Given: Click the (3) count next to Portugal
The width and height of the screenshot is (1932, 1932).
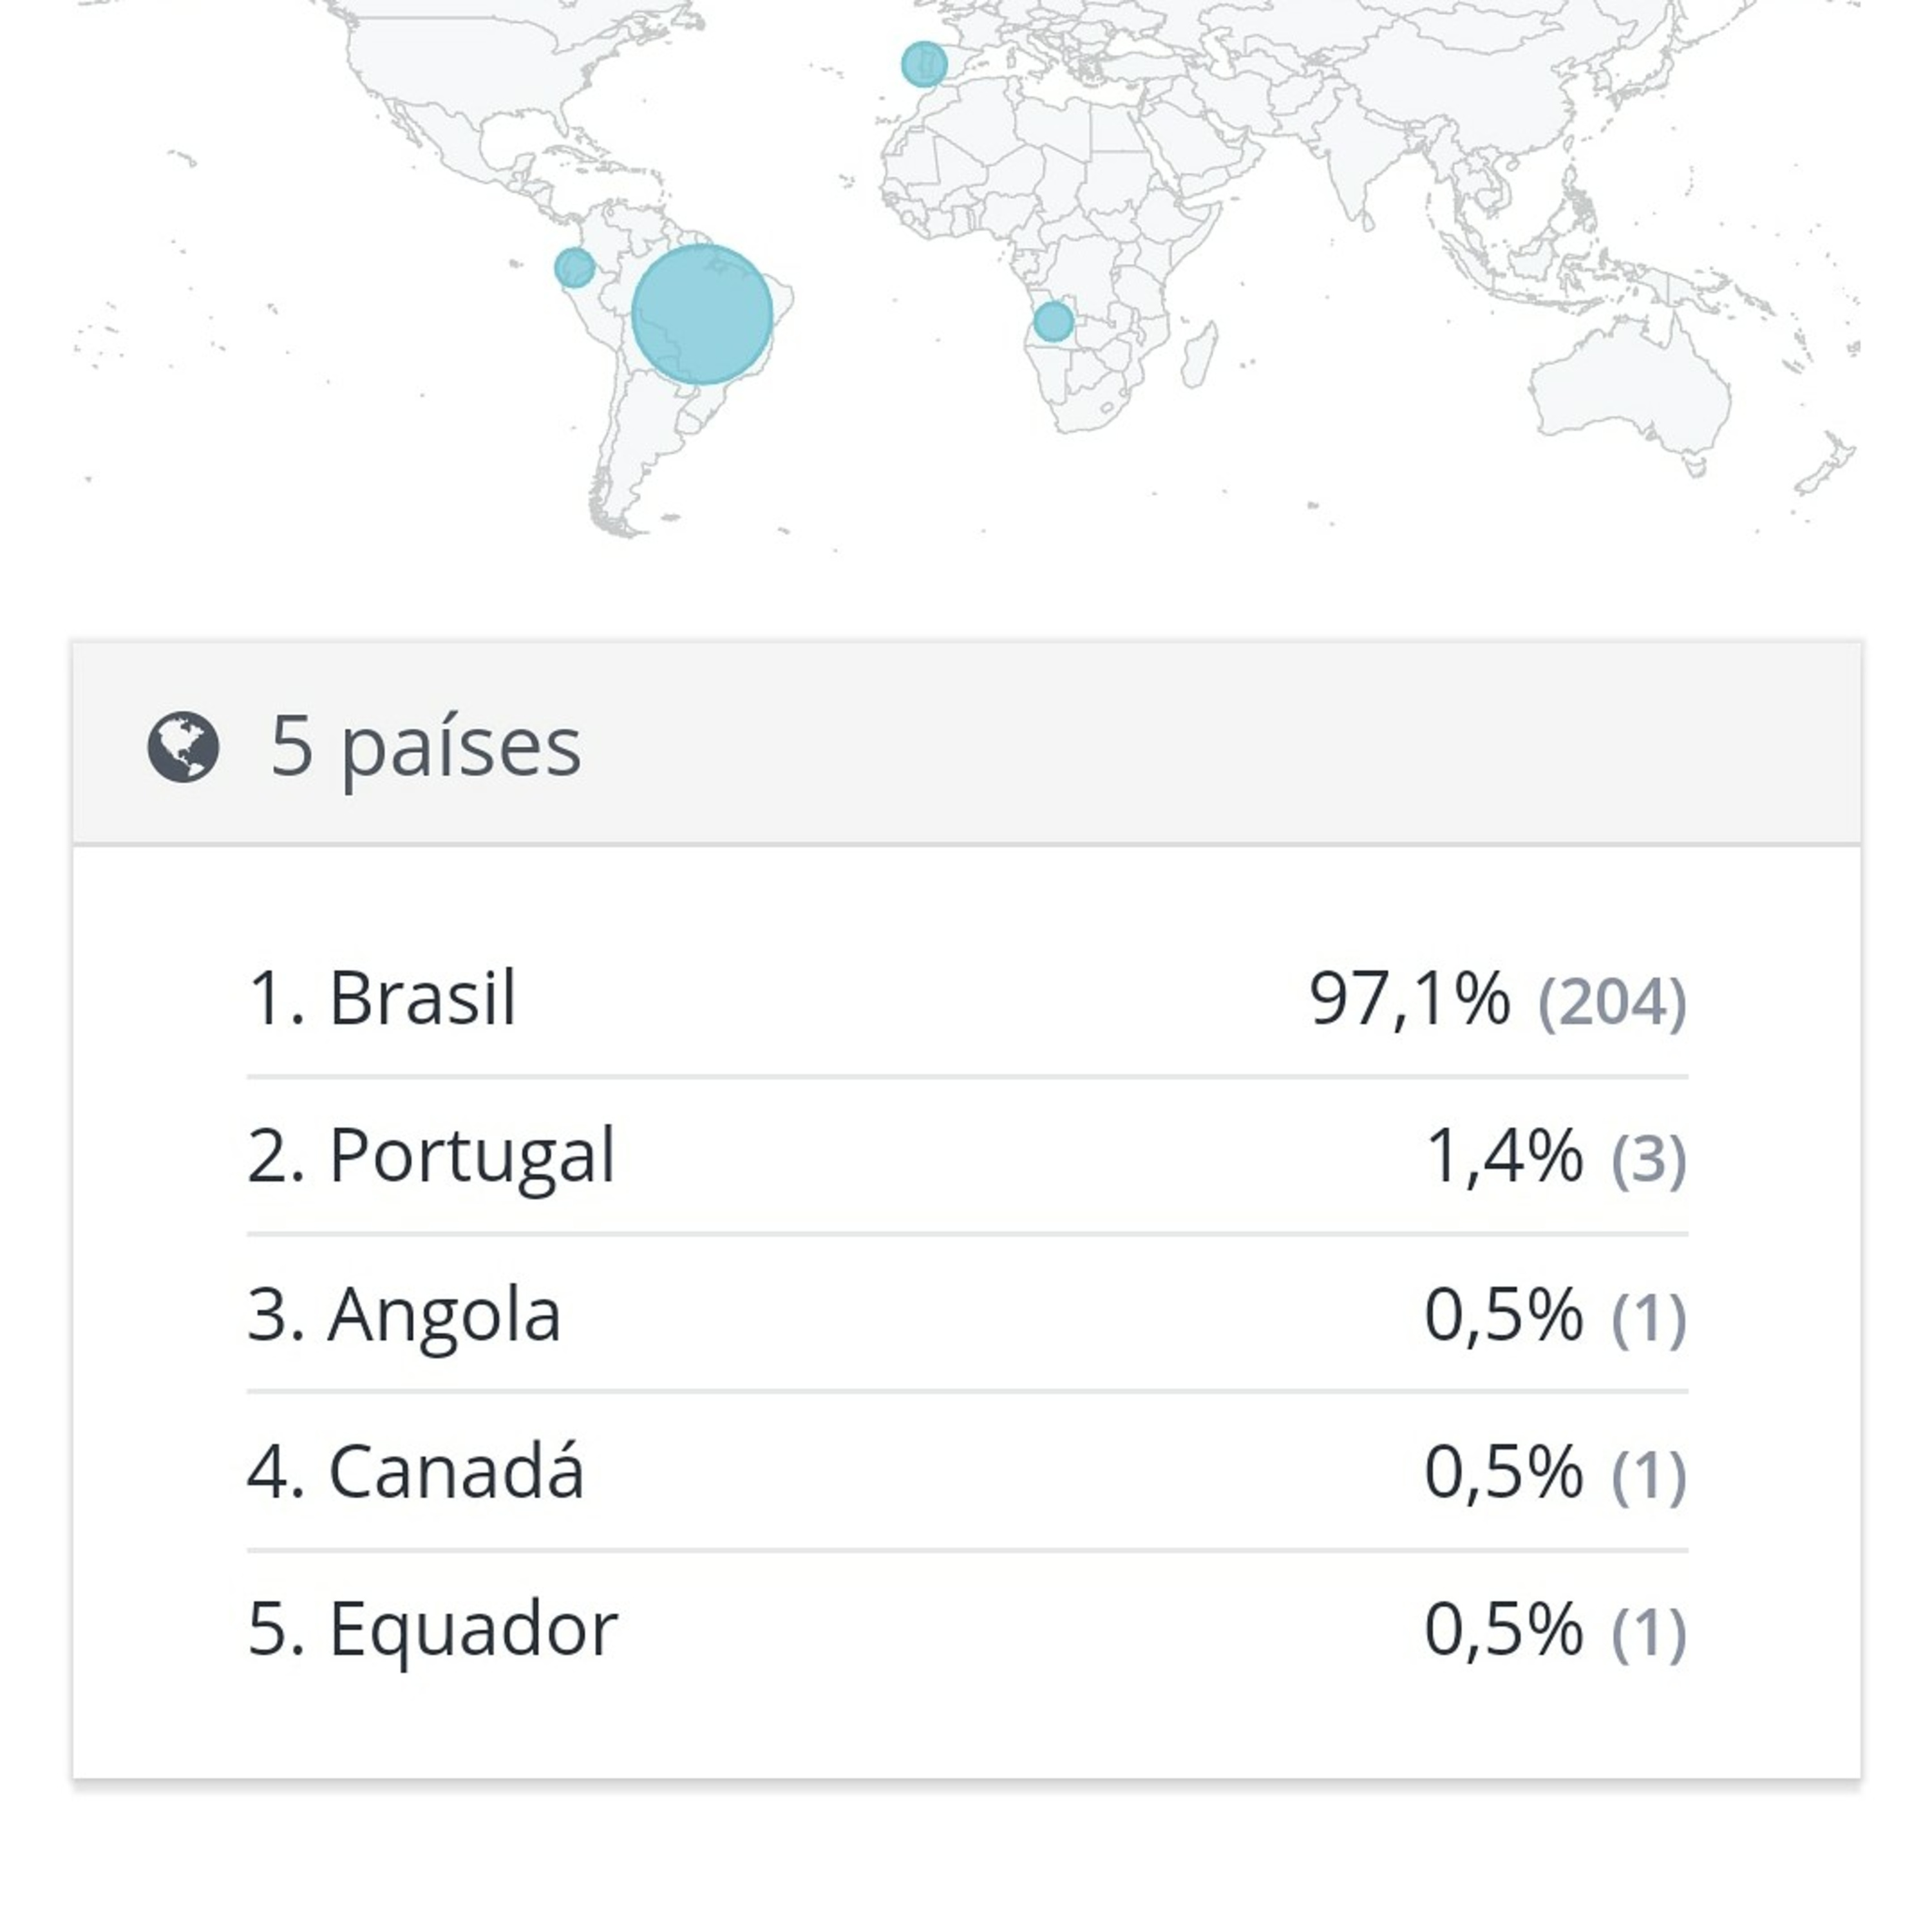Looking at the screenshot, I should tap(1649, 1160).
